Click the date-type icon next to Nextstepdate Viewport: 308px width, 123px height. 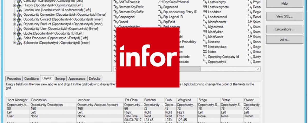205,47
